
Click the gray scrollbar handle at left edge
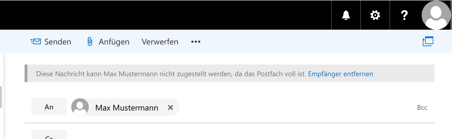[1, 97]
